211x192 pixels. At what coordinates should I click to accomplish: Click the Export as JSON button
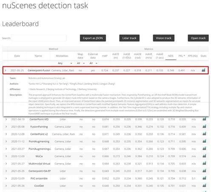point(93,38)
